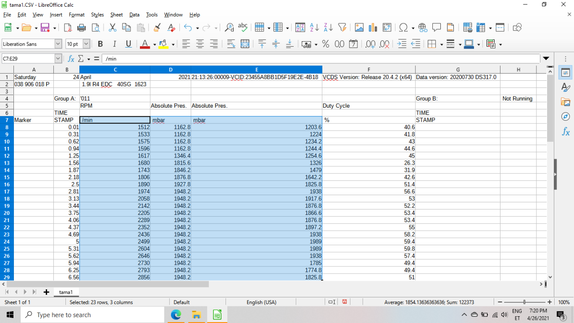Image resolution: width=574 pixels, height=323 pixels.
Task: Click the Merge and Center Cells icon
Action: point(245,44)
